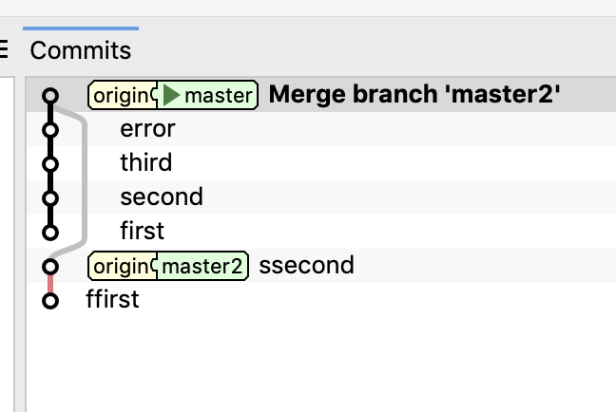
Task: Click the green master branch label
Action: [x=219, y=95]
